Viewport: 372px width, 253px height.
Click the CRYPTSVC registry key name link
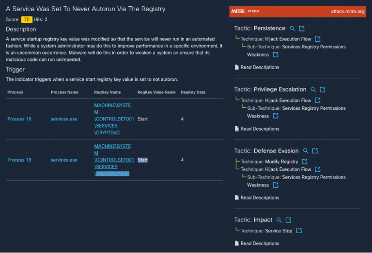[x=112, y=119]
